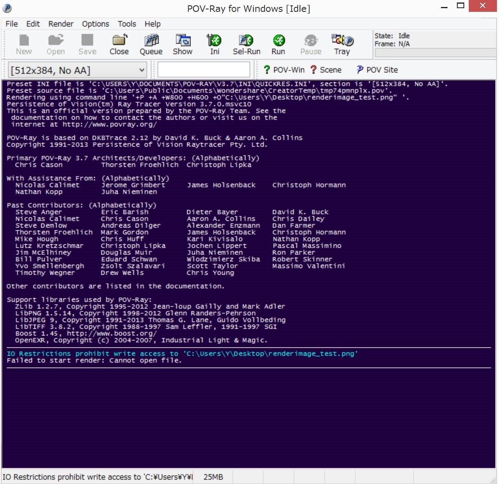Click the New file toolbar icon
499x484 pixels.
(24, 45)
